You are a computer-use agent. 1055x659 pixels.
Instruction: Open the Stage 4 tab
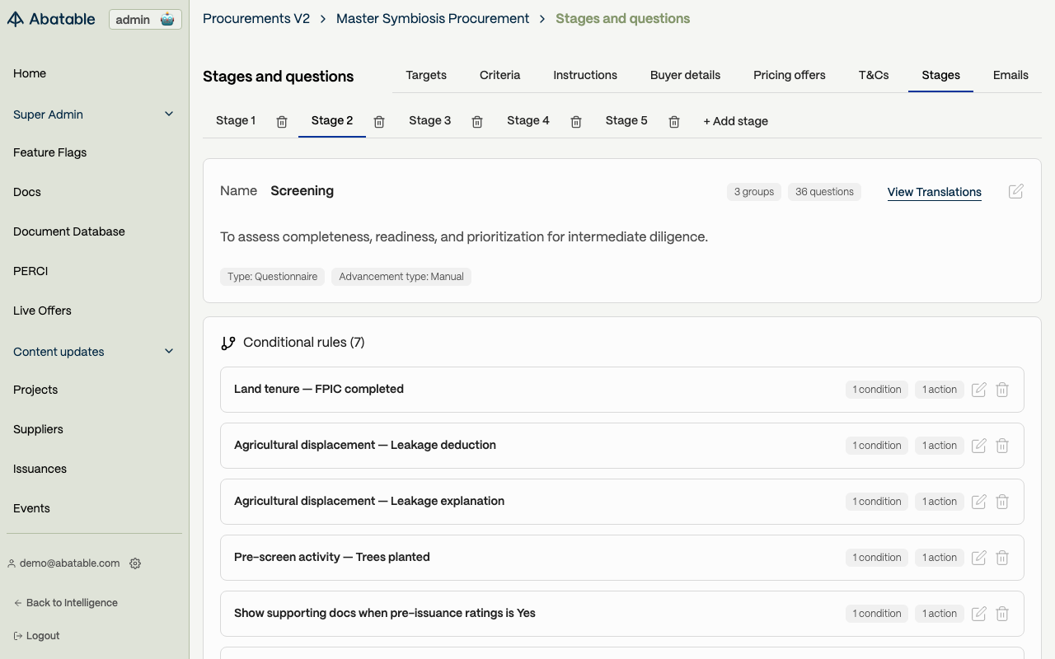tap(527, 120)
